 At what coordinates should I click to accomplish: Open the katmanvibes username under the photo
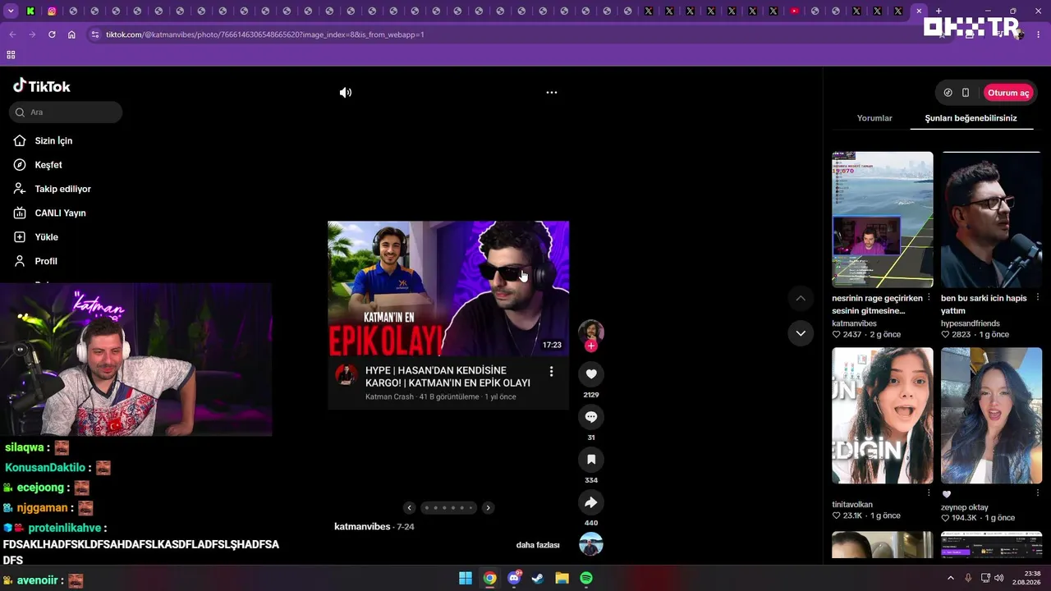tap(362, 527)
